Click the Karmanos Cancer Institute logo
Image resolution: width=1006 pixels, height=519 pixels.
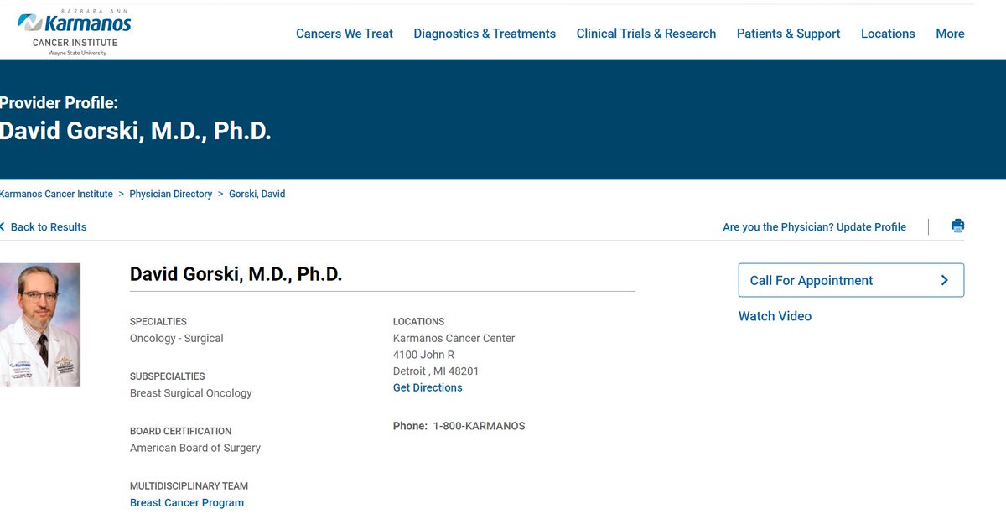[x=75, y=32]
